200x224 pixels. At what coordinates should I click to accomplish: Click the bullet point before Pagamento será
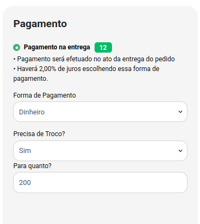[14, 59]
